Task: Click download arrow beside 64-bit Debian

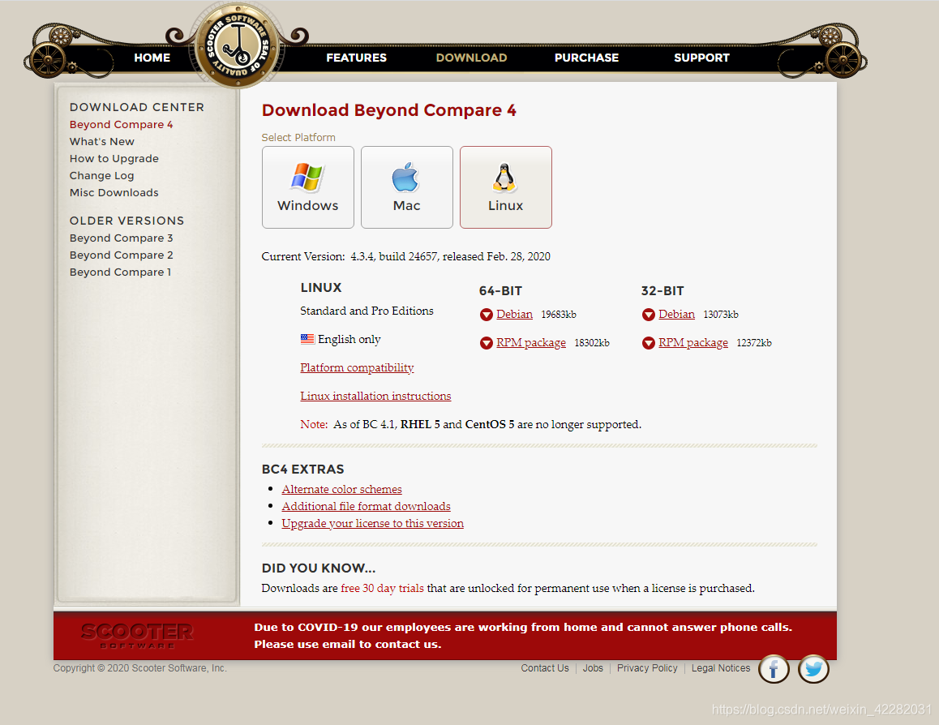Action: (487, 315)
